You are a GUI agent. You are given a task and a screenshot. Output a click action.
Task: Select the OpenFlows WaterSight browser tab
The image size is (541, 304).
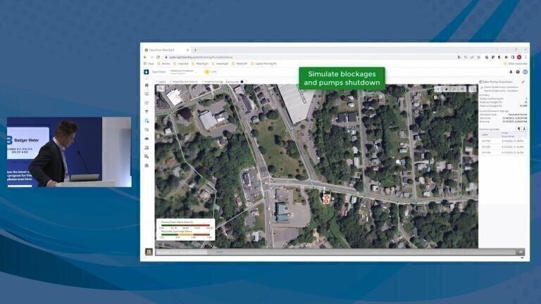point(166,50)
